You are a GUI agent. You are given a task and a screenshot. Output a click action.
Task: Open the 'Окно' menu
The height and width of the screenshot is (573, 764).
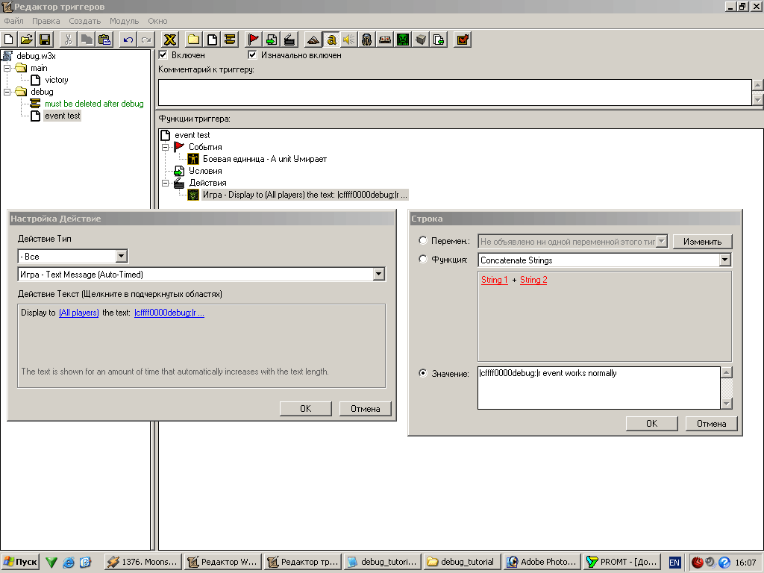tap(158, 21)
